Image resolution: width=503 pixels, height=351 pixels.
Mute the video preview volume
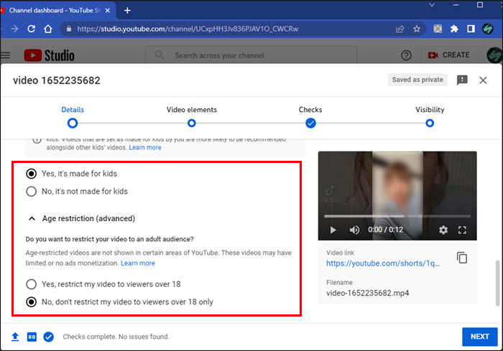click(x=354, y=230)
